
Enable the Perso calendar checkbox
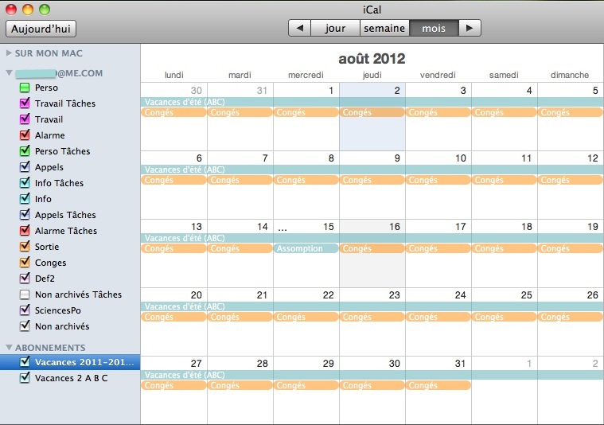25,88
